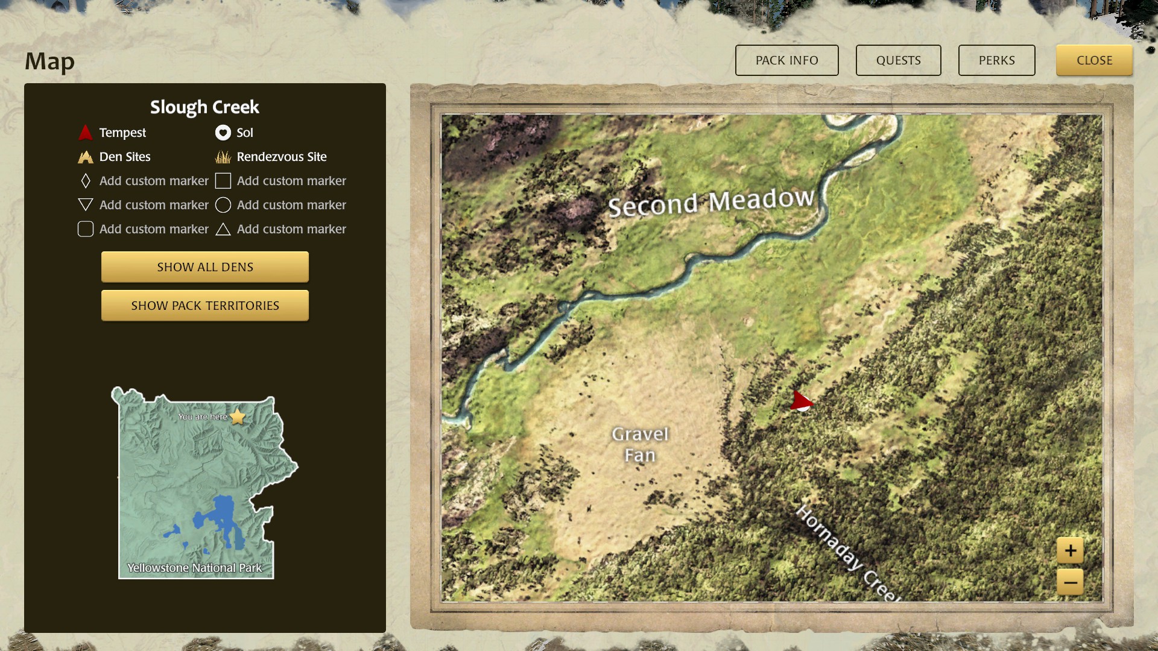Toggle Show All Dens on the map
This screenshot has width=1158, height=651.
click(205, 267)
